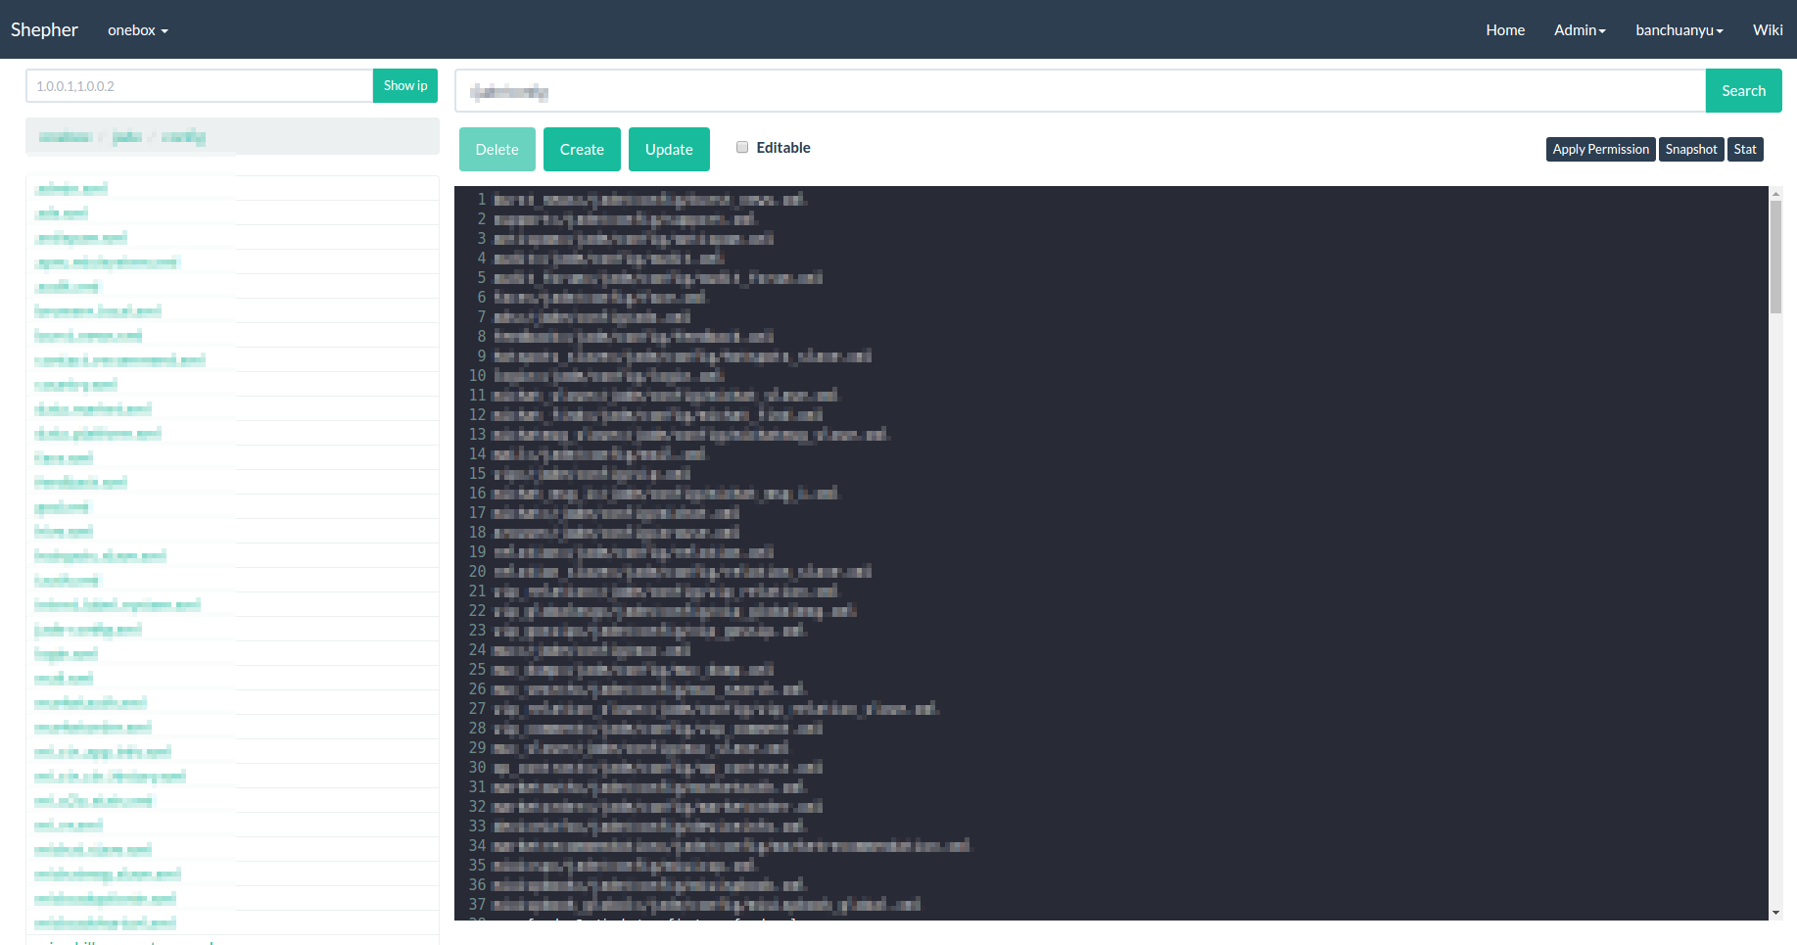Click the editor vertical scrollbar thumb

coord(1775,257)
